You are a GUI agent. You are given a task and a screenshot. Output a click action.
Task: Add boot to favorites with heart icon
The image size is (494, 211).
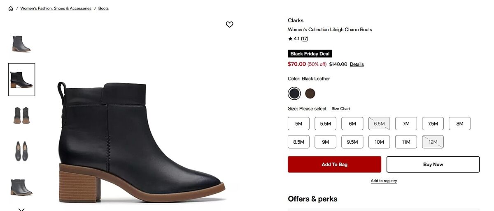pyautogui.click(x=230, y=25)
